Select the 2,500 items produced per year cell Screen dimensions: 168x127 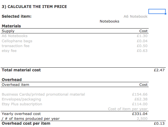[x=142, y=119]
